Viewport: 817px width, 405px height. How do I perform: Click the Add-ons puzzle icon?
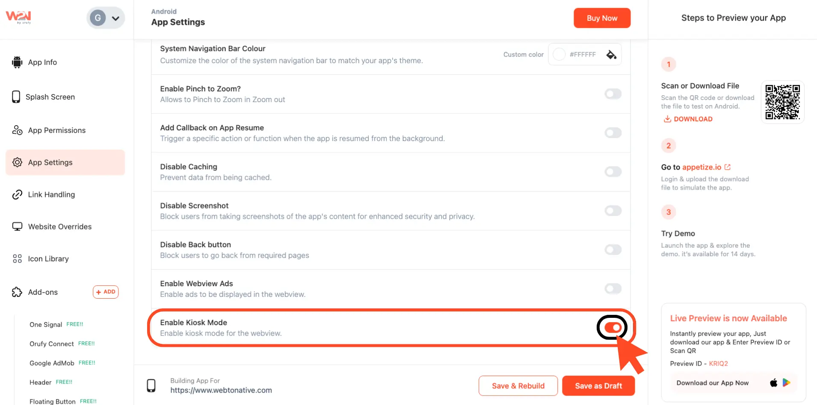point(17,292)
